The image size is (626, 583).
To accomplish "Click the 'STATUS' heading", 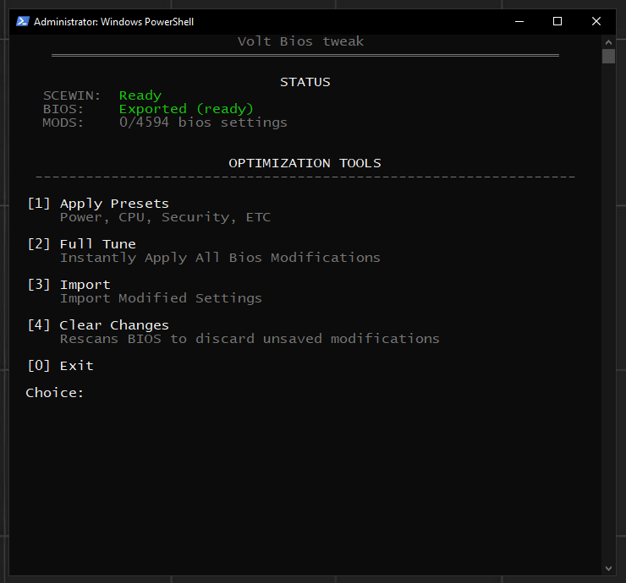I will click(305, 82).
